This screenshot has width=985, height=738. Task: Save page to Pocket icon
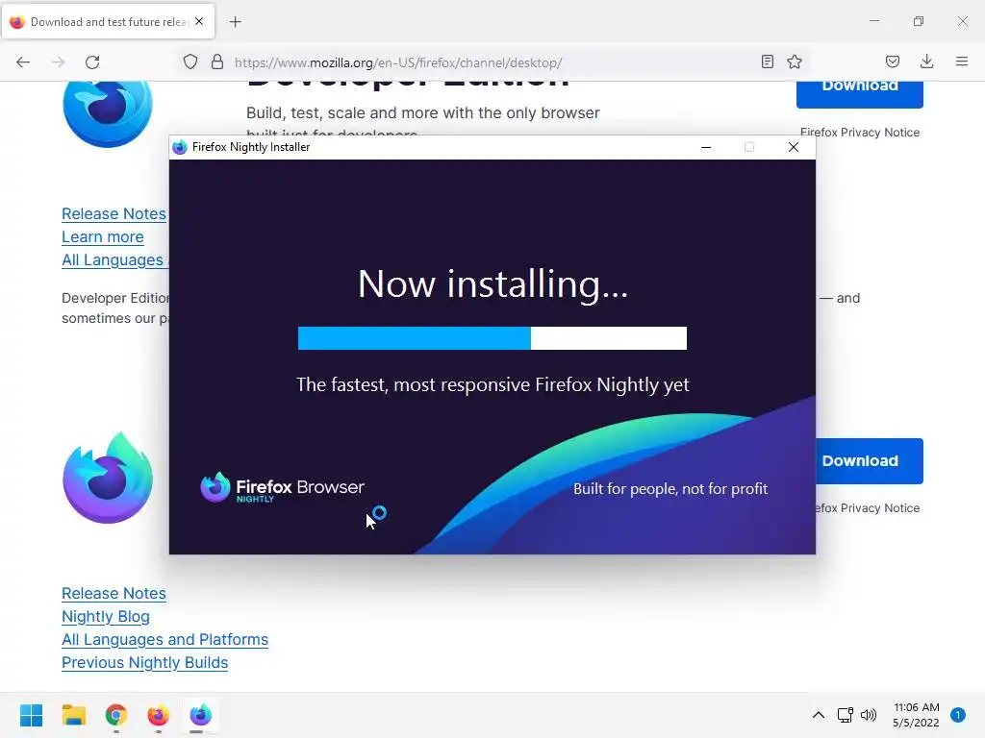click(892, 61)
